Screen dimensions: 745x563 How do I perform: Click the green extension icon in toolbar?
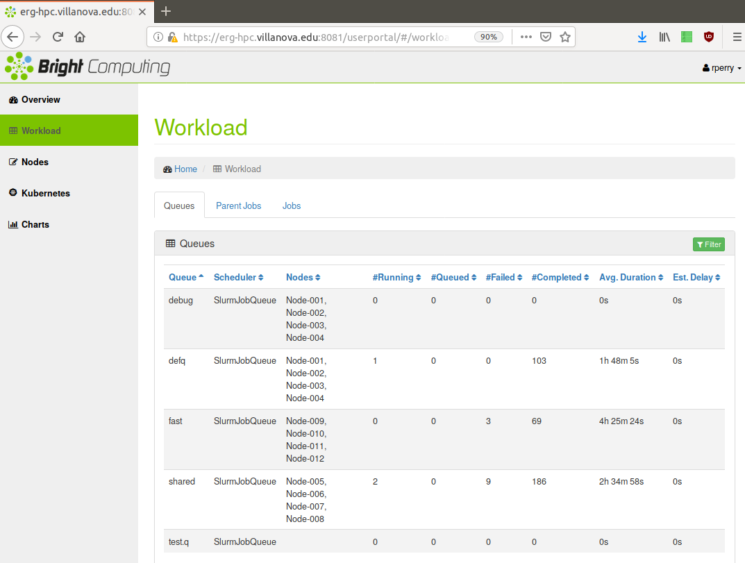(687, 37)
